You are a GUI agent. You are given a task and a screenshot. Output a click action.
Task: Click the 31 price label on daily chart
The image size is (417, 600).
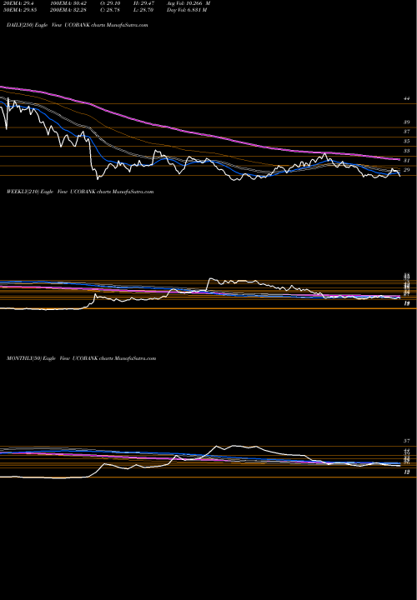[407, 160]
